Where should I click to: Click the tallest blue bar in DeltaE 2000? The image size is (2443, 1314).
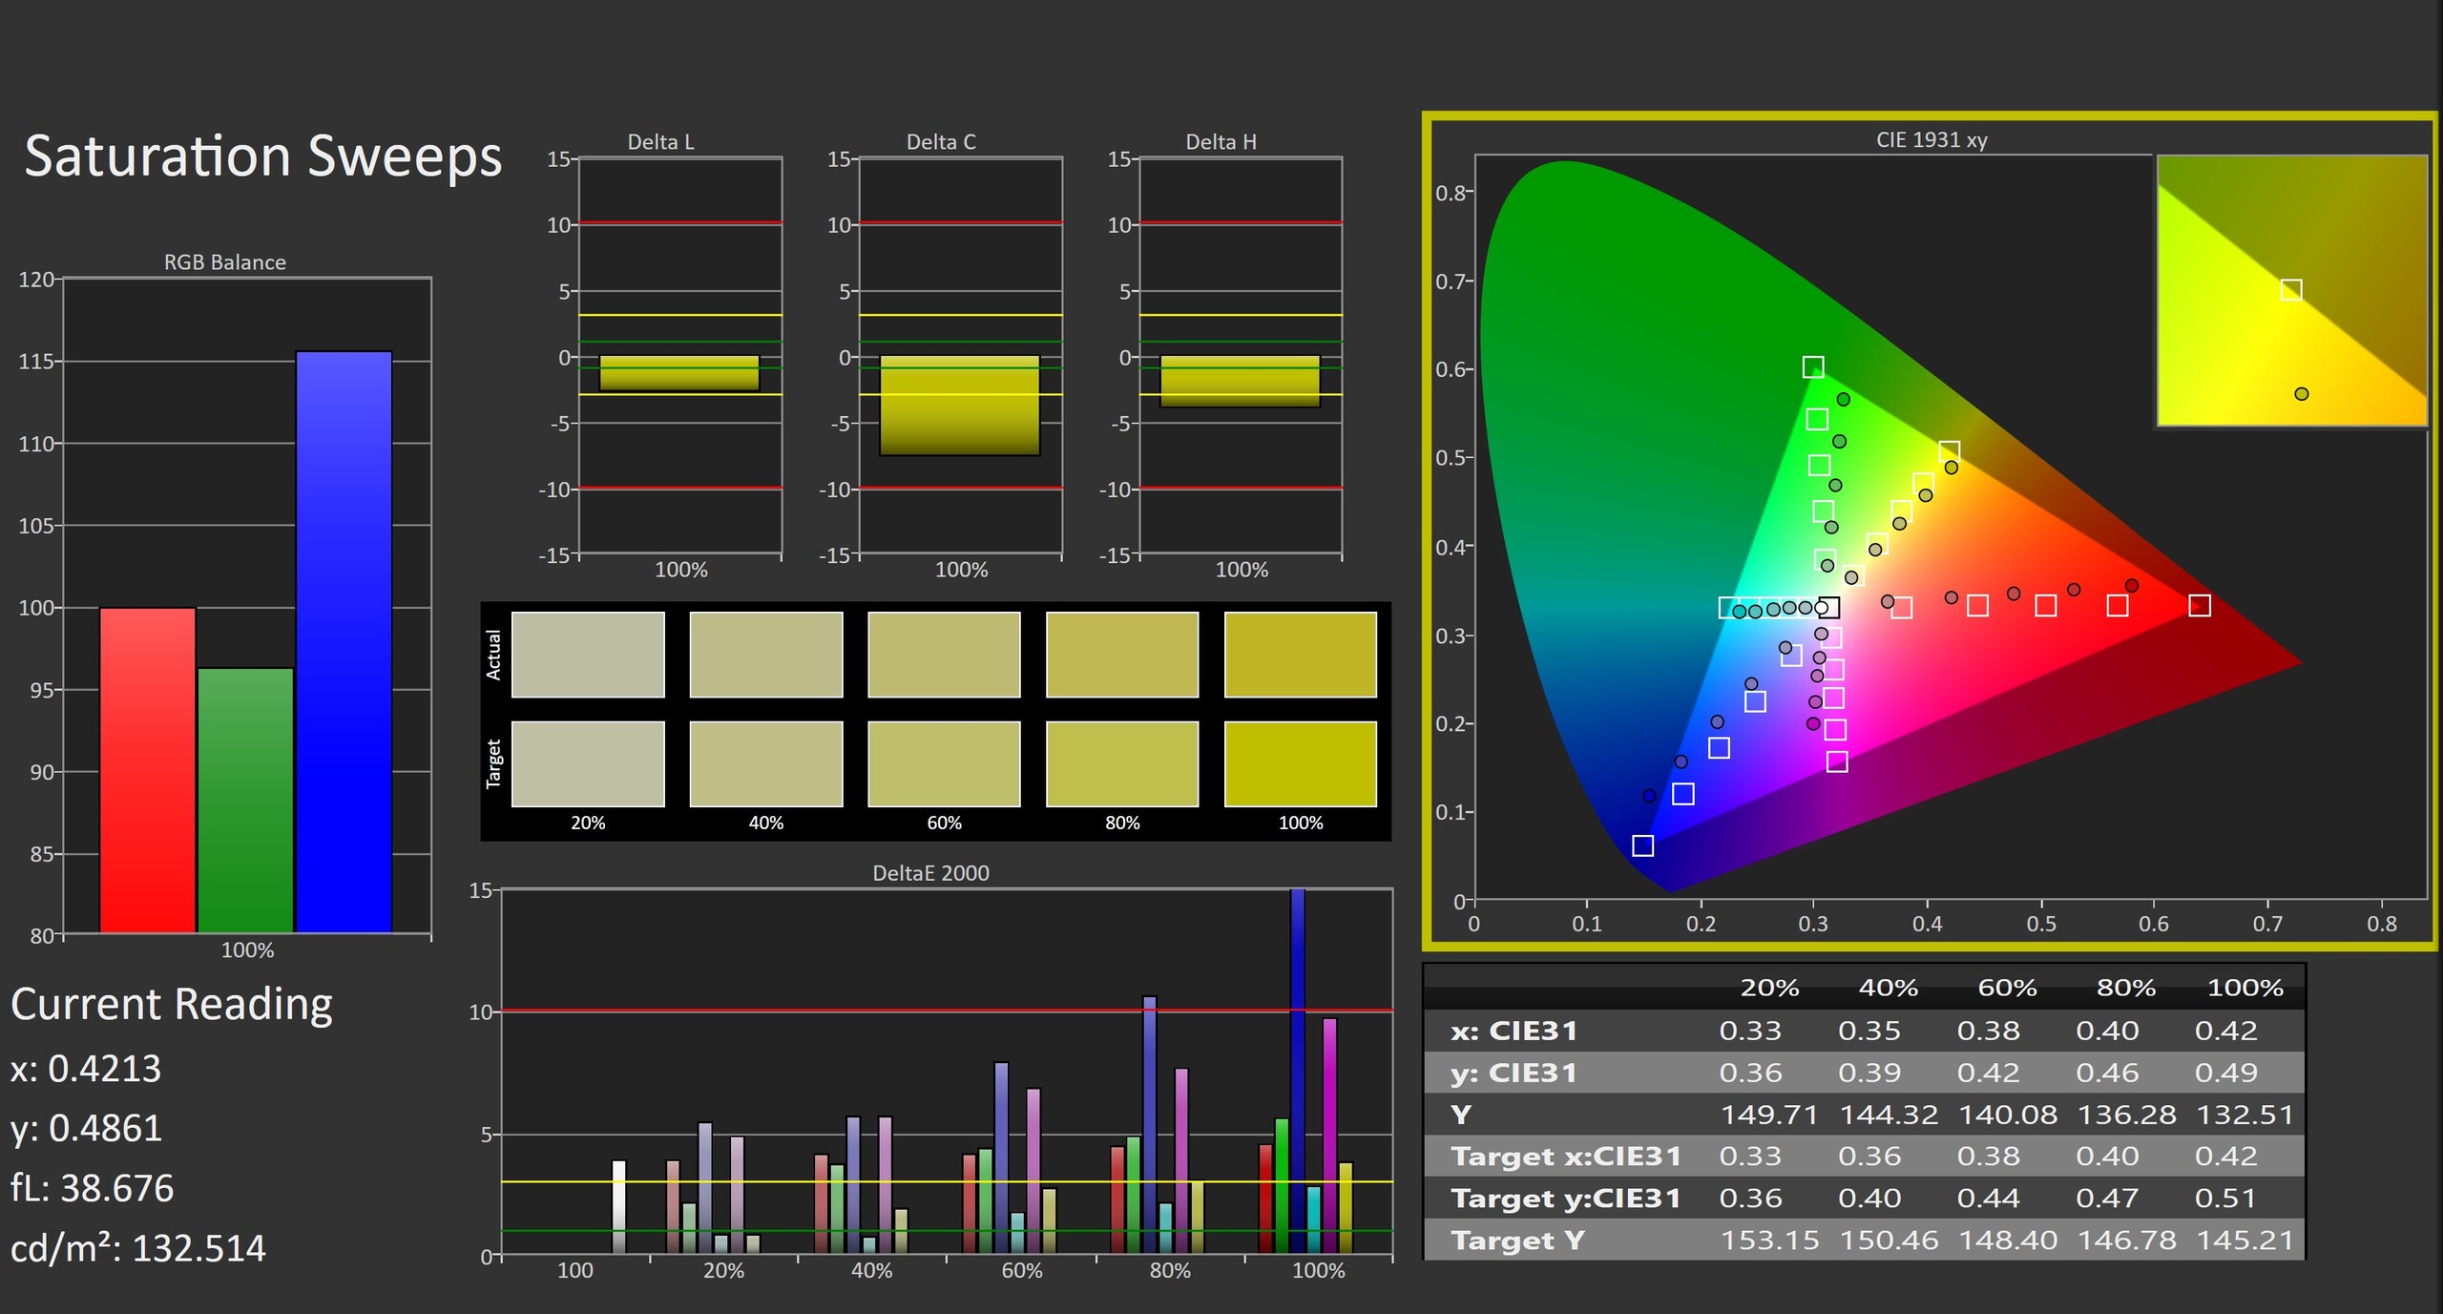[x=1297, y=1069]
